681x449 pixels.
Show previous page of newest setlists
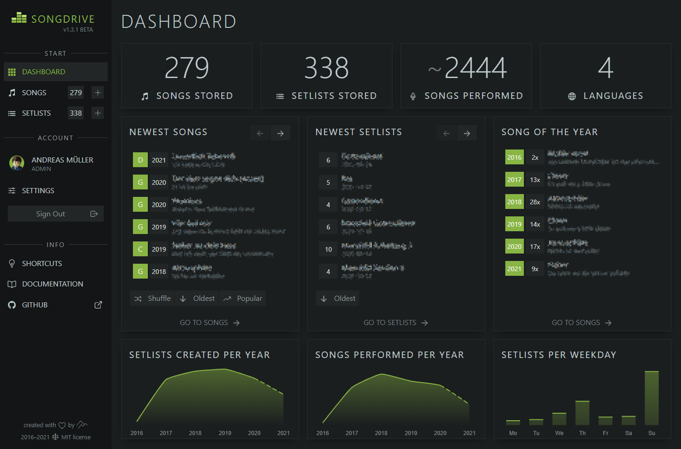pos(446,133)
